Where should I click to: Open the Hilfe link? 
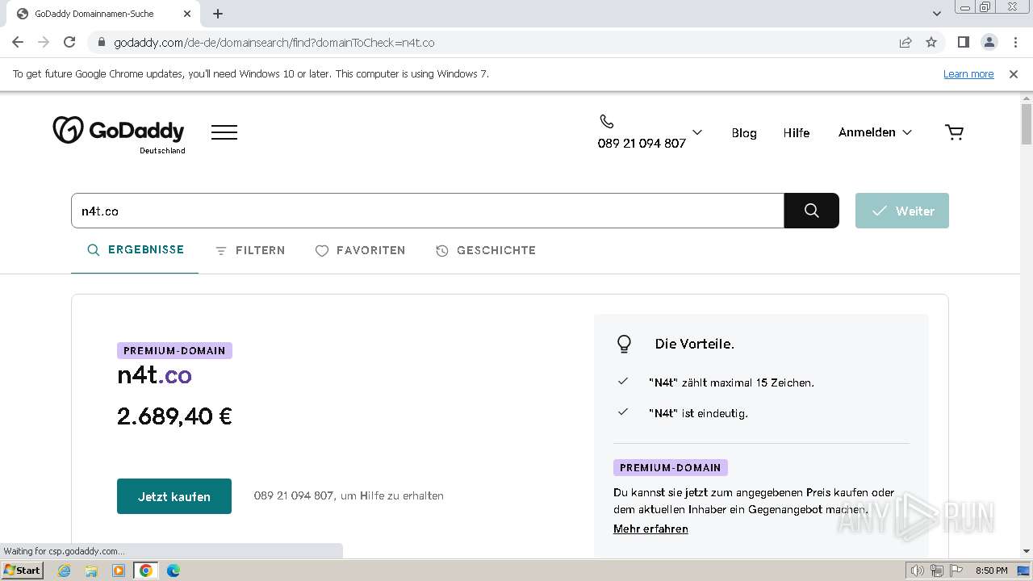[797, 133]
